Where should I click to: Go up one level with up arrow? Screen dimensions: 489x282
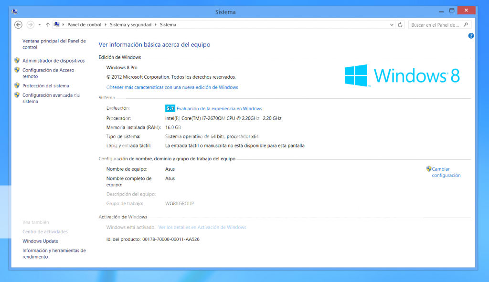(48, 25)
